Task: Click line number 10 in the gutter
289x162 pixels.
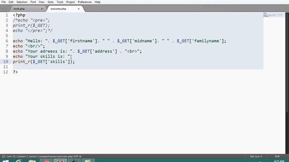Action: point(5,62)
